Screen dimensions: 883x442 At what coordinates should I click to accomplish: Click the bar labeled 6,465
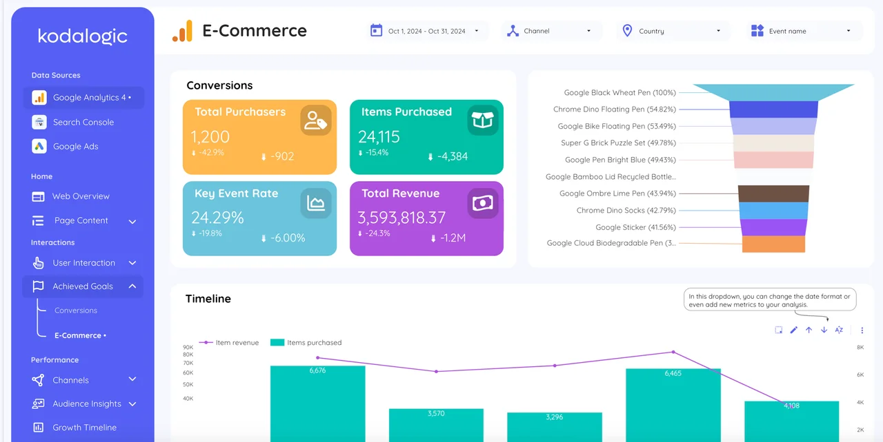click(x=673, y=405)
